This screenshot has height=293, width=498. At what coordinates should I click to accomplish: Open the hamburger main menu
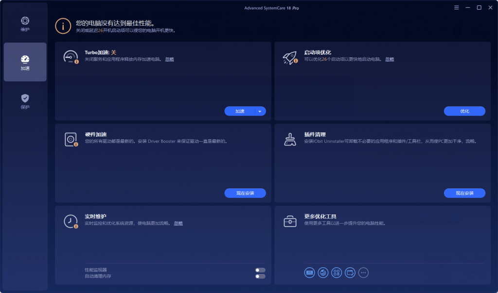coord(456,7)
